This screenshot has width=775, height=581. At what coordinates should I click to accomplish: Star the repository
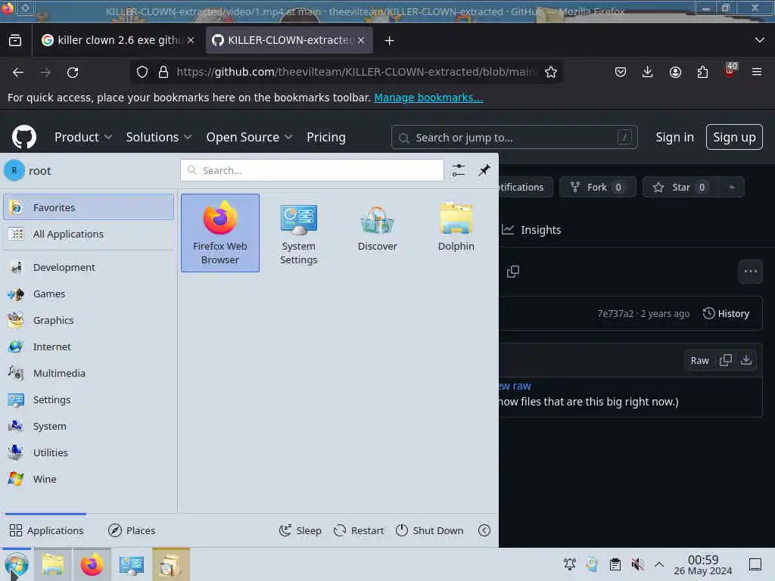[x=681, y=188]
